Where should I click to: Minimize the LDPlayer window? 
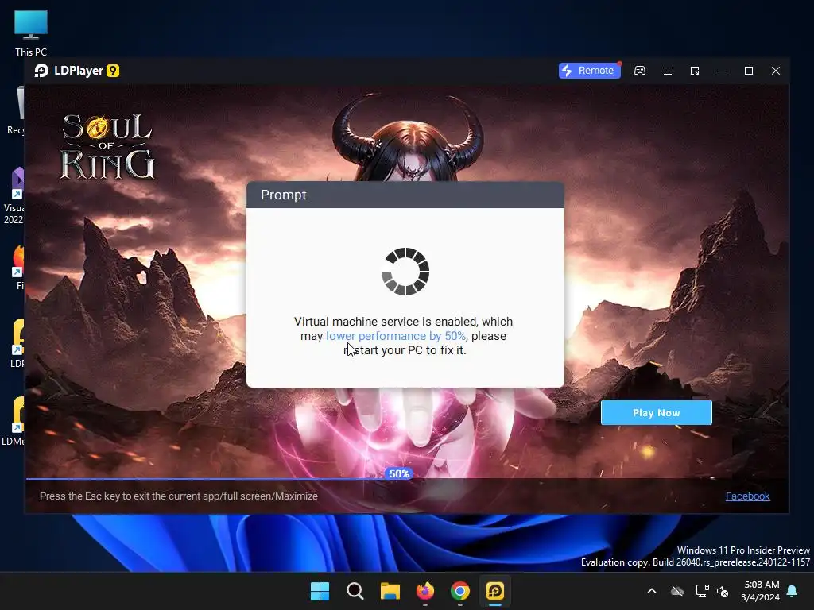click(x=722, y=71)
